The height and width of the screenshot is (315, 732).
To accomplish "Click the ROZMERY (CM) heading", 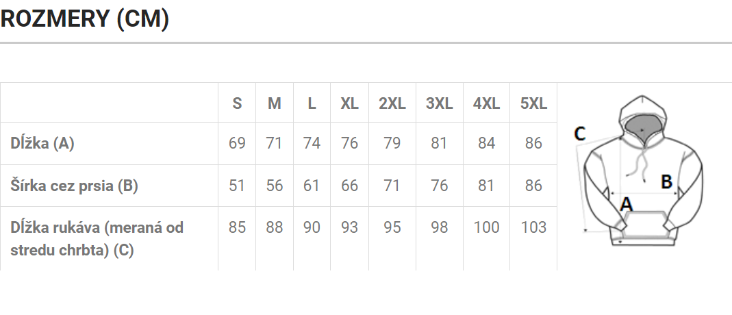I will [x=84, y=19].
